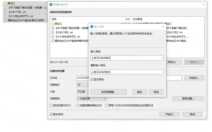Screen dimensions: 212x132
Task: Click the app logo in 输入密码 dialog title
Action: point(92,26)
